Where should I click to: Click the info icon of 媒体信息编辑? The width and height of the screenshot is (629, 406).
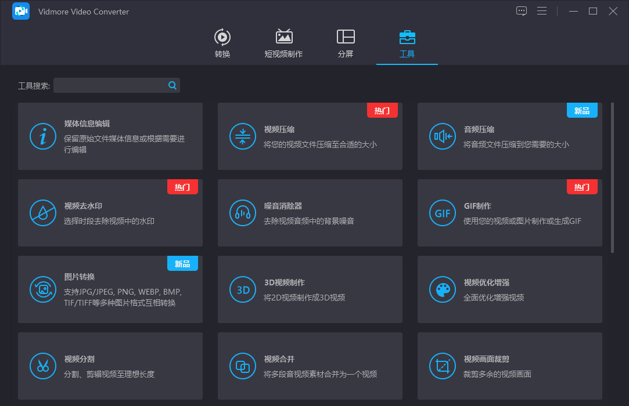(43, 136)
